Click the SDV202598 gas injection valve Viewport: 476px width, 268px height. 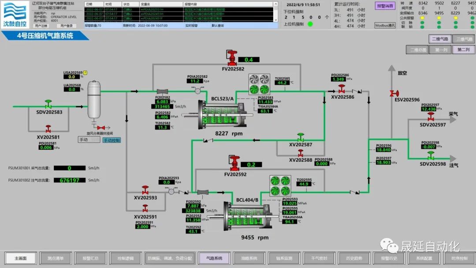[431, 156]
